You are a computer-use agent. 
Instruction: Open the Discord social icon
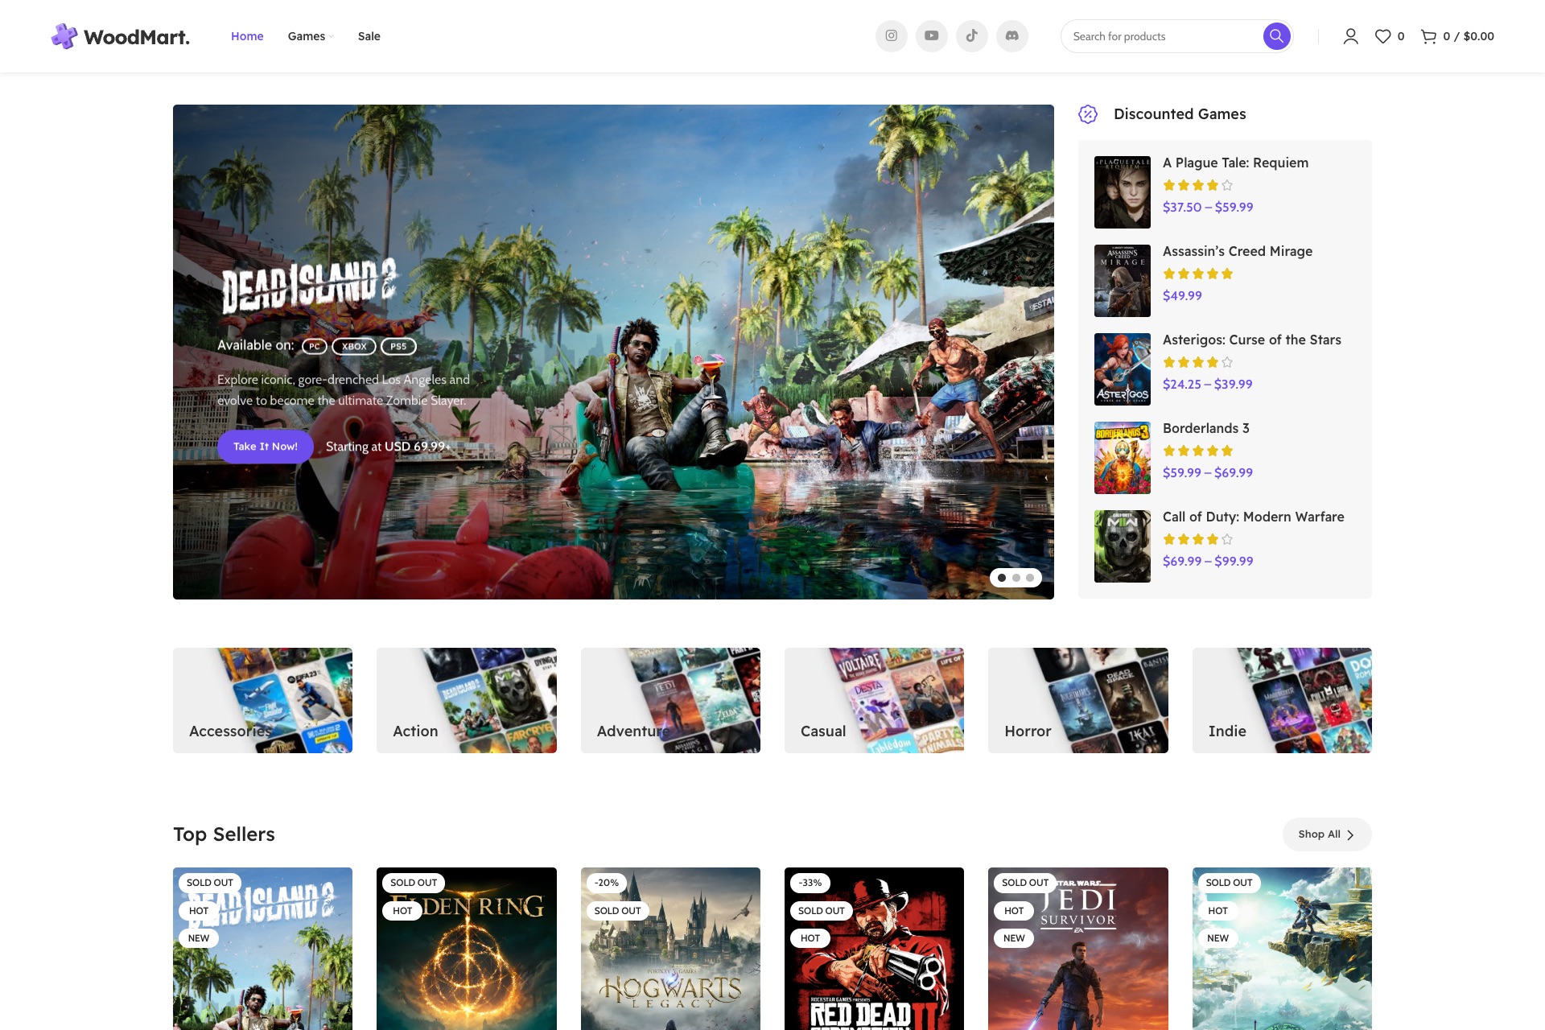point(1012,36)
